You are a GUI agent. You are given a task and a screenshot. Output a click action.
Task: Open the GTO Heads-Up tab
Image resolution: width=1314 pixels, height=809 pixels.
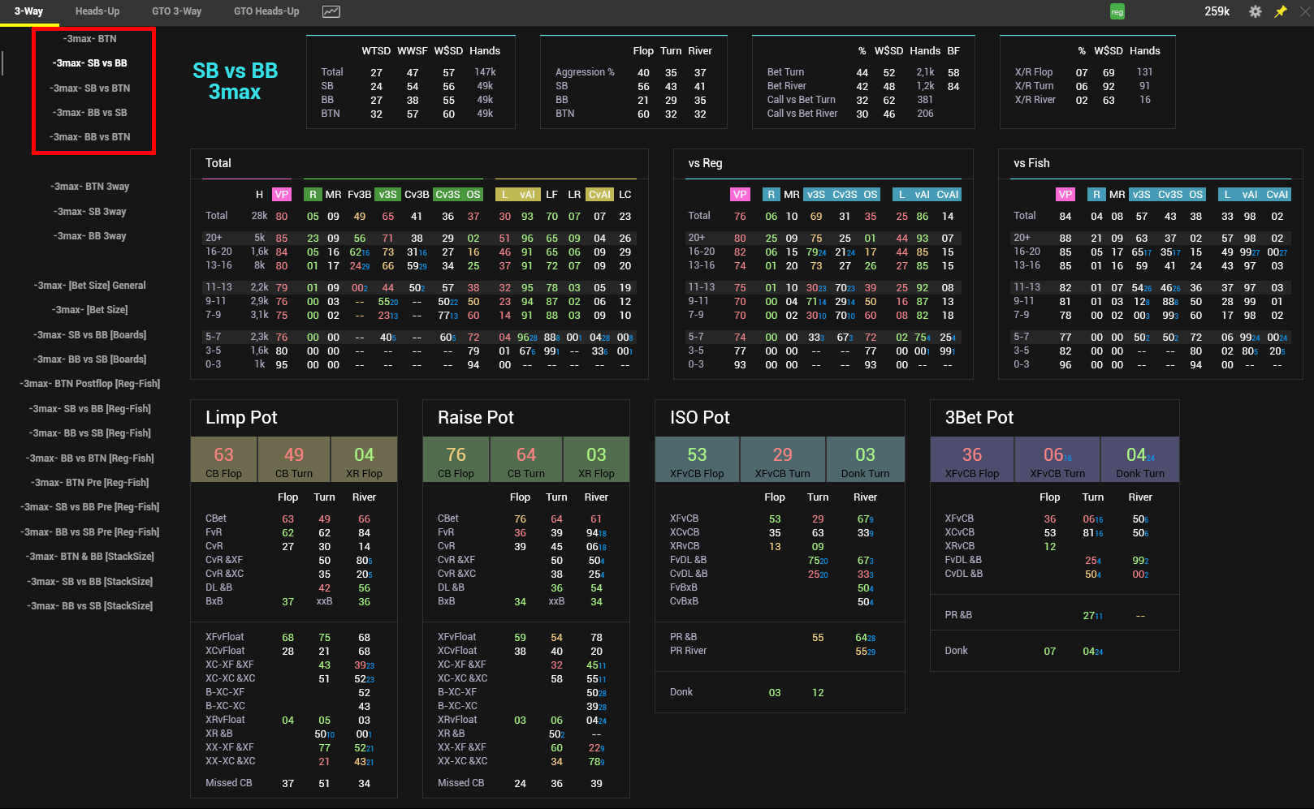point(266,11)
